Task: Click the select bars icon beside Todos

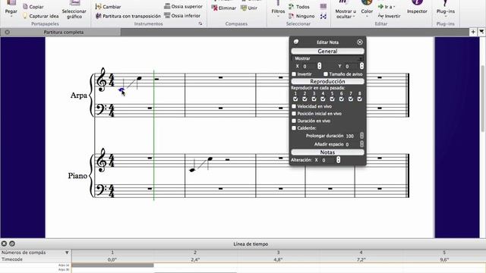Action: click(323, 7)
